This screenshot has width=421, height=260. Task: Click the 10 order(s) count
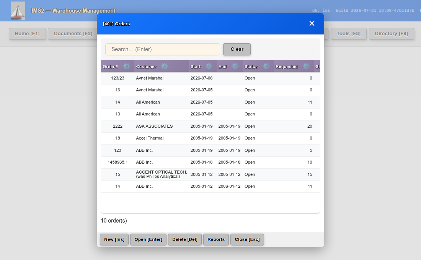(114, 221)
